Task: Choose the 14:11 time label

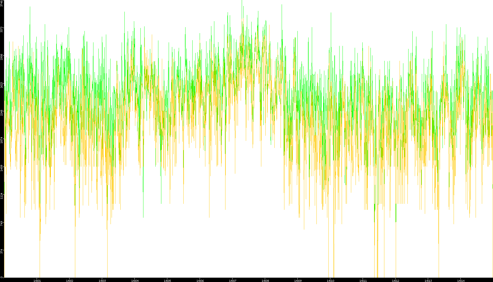Action: click(x=363, y=281)
